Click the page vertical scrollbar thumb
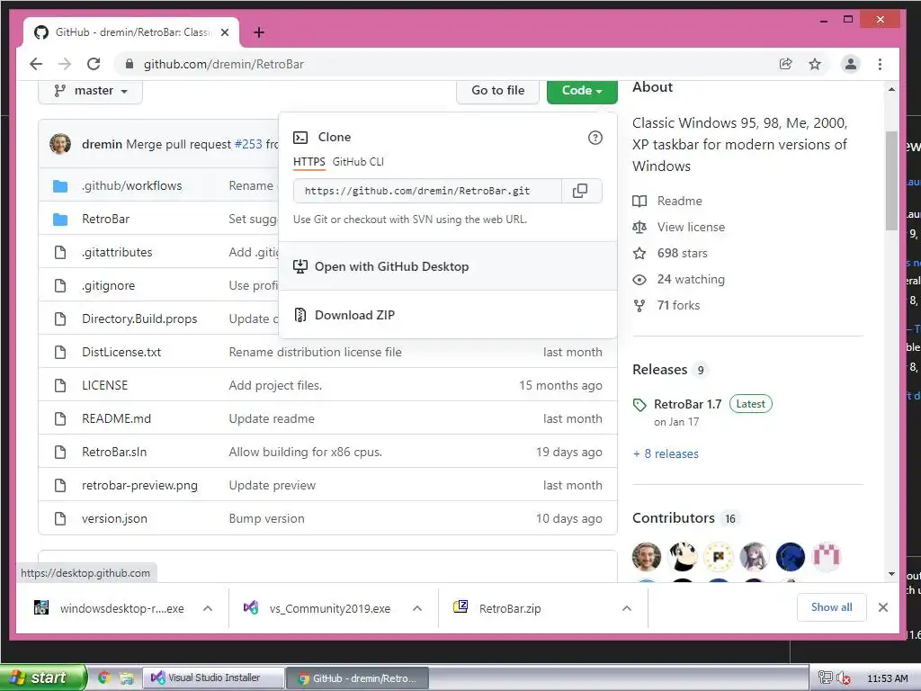This screenshot has width=921, height=691. pos(891,180)
